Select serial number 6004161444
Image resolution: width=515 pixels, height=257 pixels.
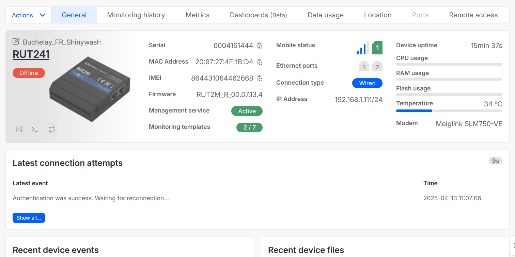click(x=233, y=46)
